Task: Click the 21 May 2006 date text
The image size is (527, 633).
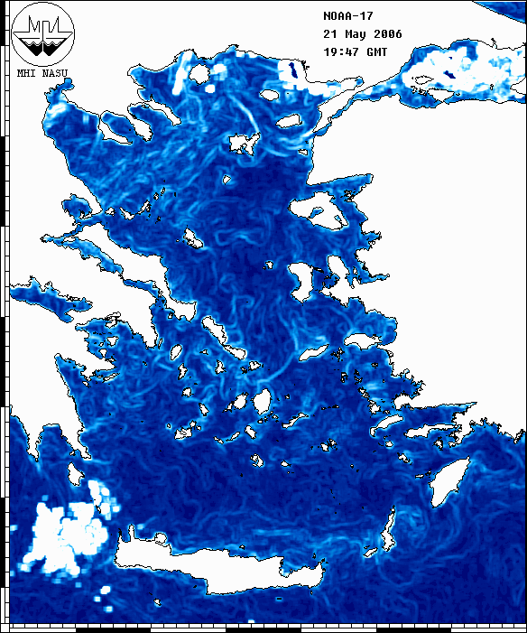Action: point(363,34)
